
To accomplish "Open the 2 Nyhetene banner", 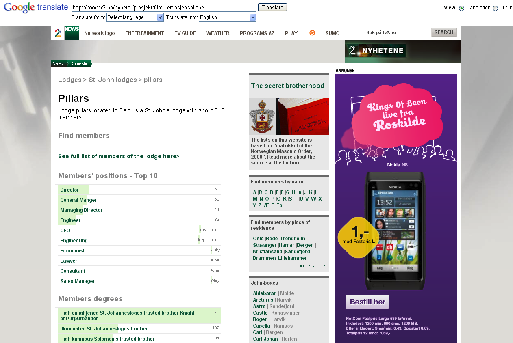I will tap(403, 52).
